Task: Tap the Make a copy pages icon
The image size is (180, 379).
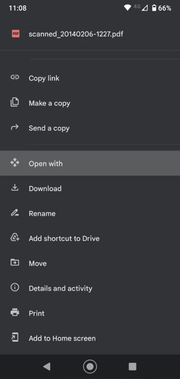Action: point(15,102)
